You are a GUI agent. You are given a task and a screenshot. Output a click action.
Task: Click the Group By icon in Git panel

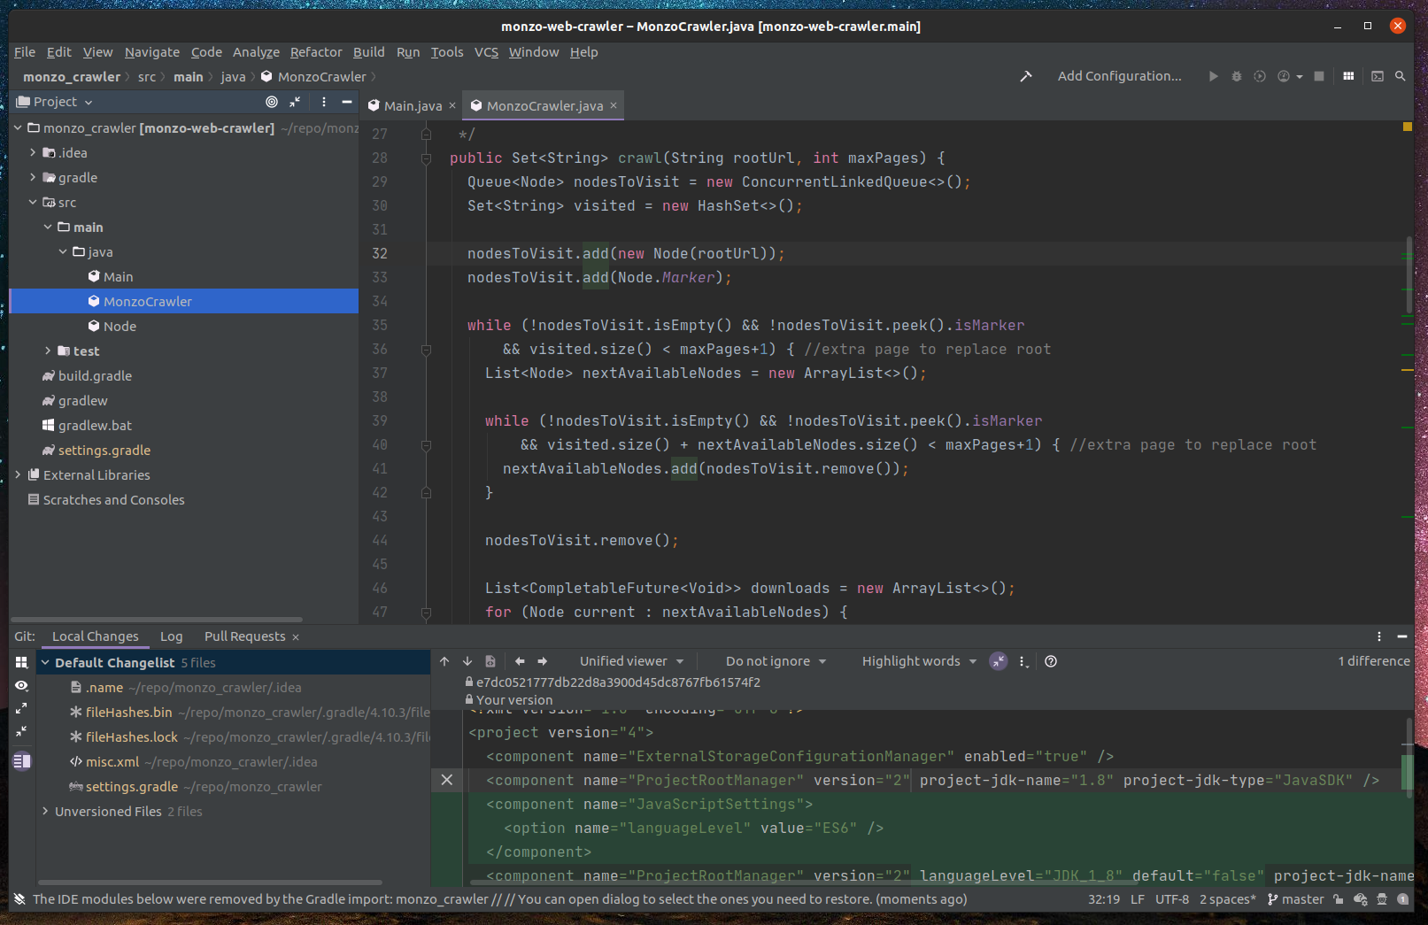(22, 662)
